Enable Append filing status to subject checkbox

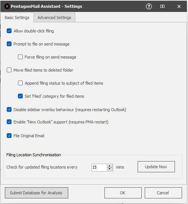click(20, 83)
